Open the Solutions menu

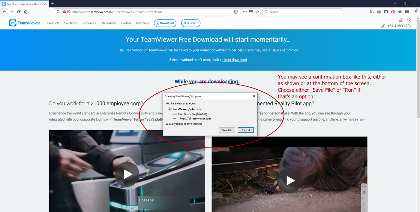(70, 23)
